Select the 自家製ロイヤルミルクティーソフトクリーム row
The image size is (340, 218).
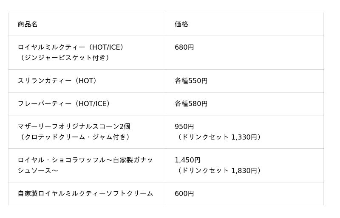pos(166,193)
